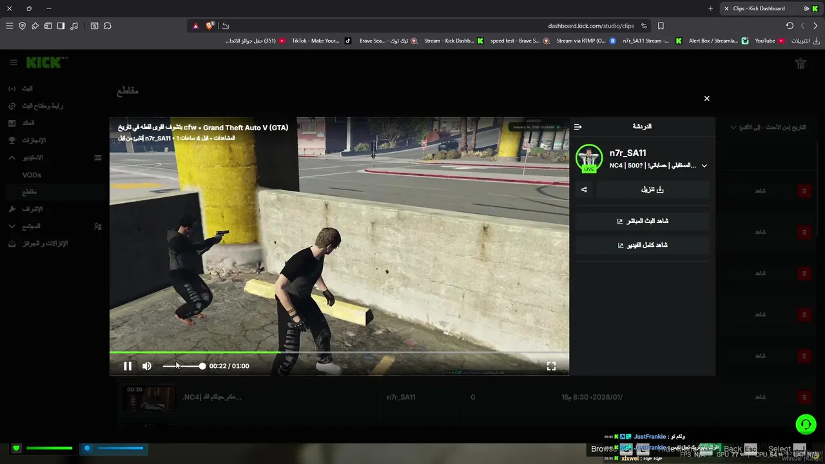
Task: Share the clip via share icon
Action: 584,189
